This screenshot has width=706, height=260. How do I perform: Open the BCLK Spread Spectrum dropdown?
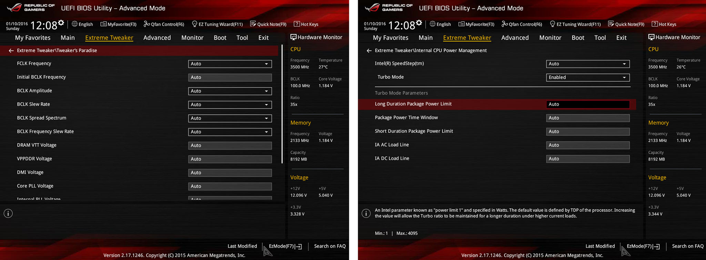click(230, 118)
